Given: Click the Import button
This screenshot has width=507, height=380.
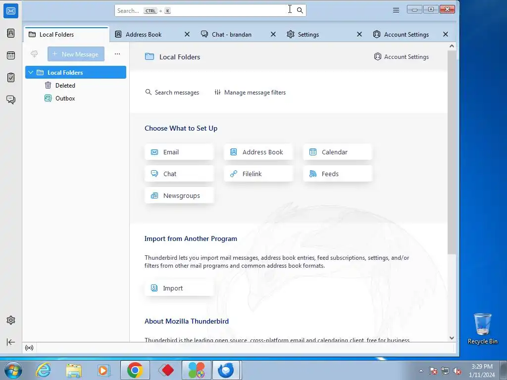Looking at the screenshot, I should pos(179,288).
